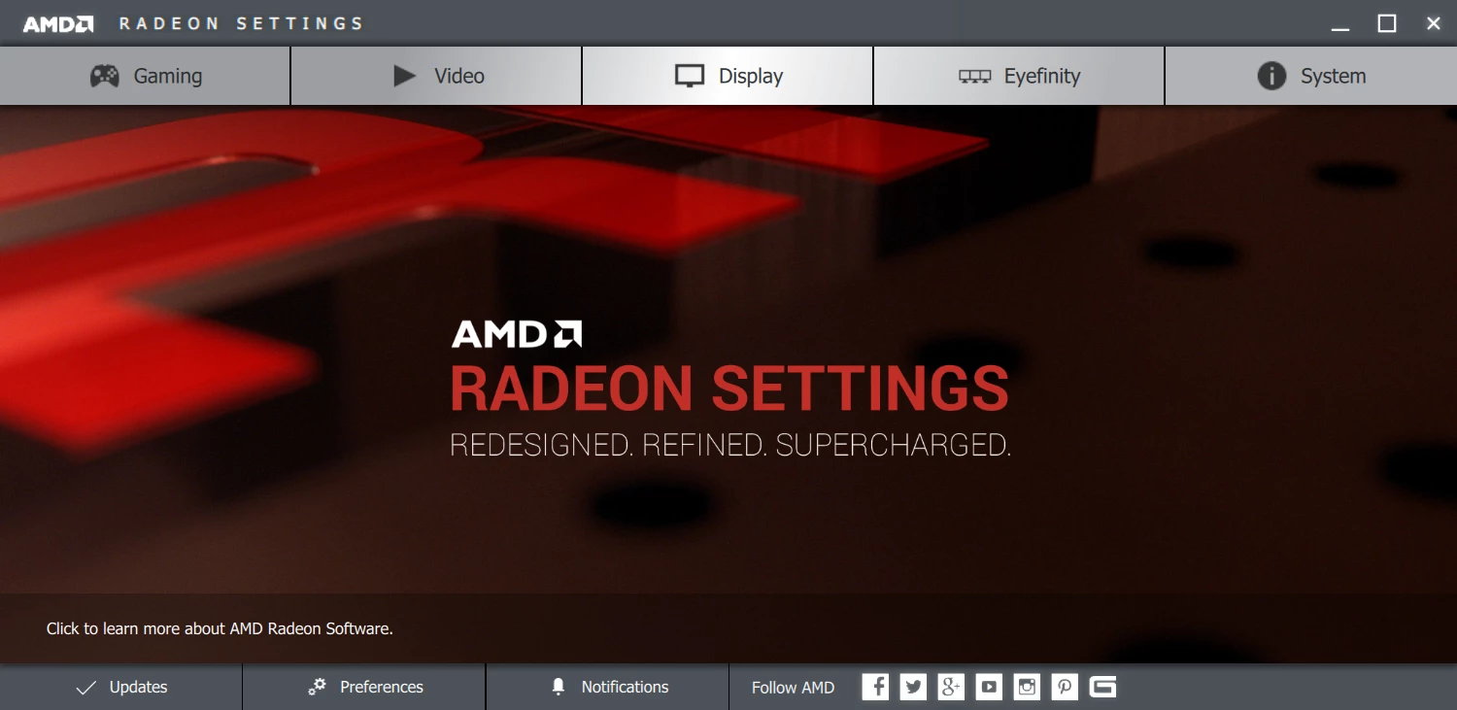The width and height of the screenshot is (1457, 710).
Task: Open the Gaming tab with gamepad icon
Action: point(145,76)
